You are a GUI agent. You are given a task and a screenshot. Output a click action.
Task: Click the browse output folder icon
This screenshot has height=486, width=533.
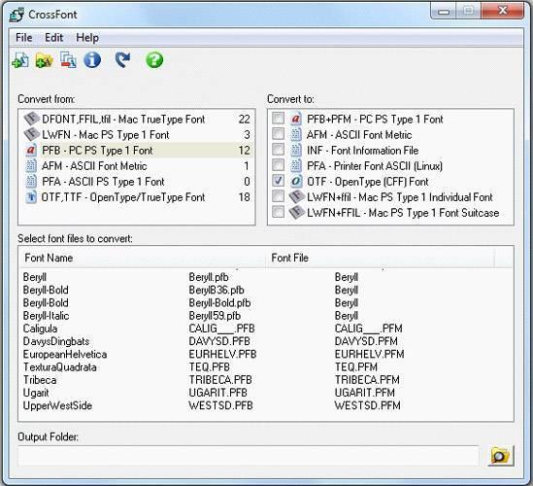pyautogui.click(x=501, y=456)
